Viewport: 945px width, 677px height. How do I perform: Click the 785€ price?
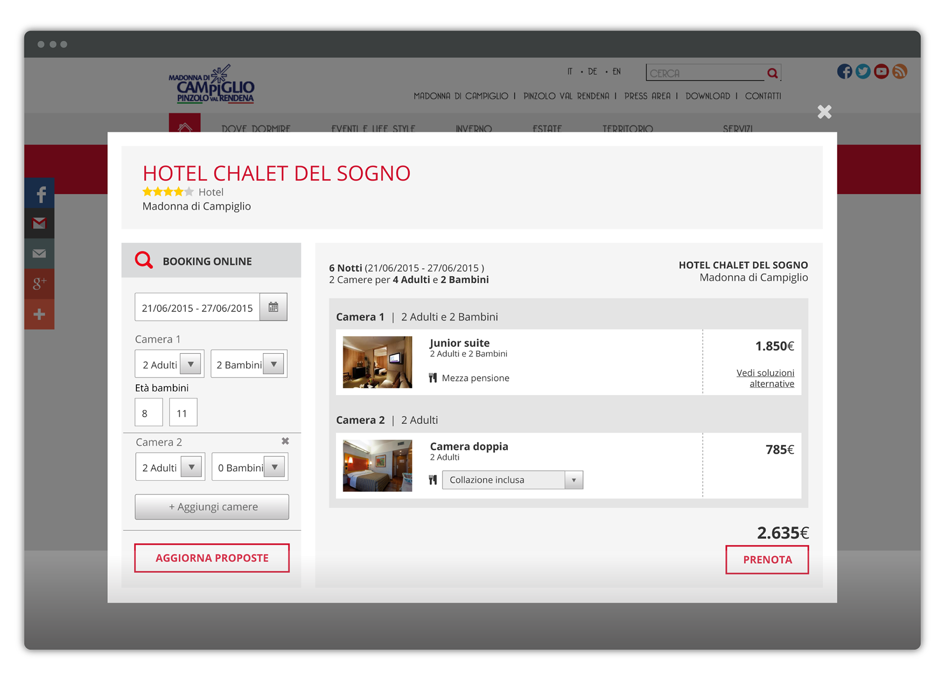click(780, 449)
